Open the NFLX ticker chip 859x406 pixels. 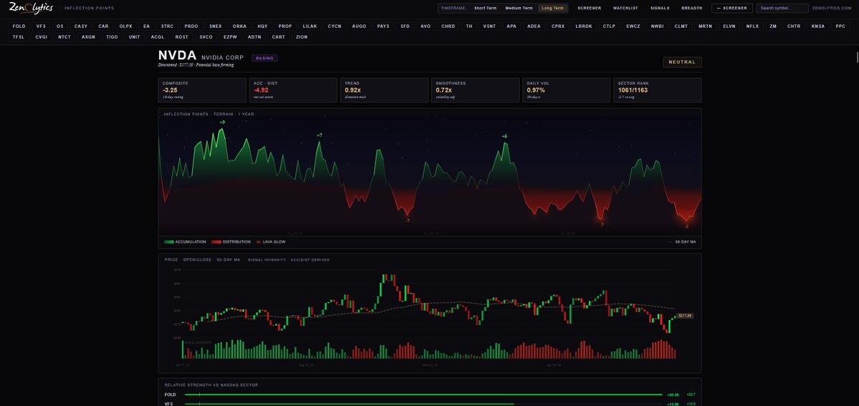tap(753, 26)
